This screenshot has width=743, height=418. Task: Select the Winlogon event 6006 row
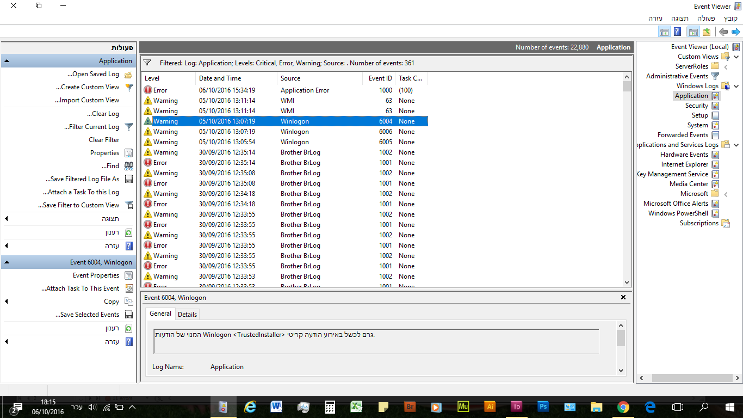tap(284, 132)
